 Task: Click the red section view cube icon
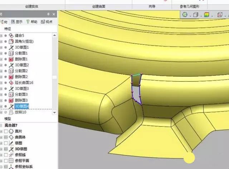(219, 15)
